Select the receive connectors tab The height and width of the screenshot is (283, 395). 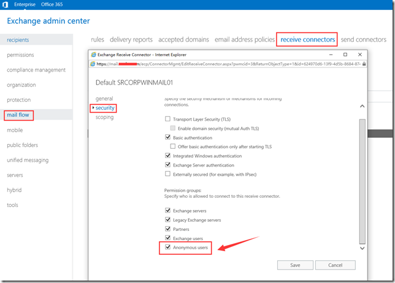point(308,39)
